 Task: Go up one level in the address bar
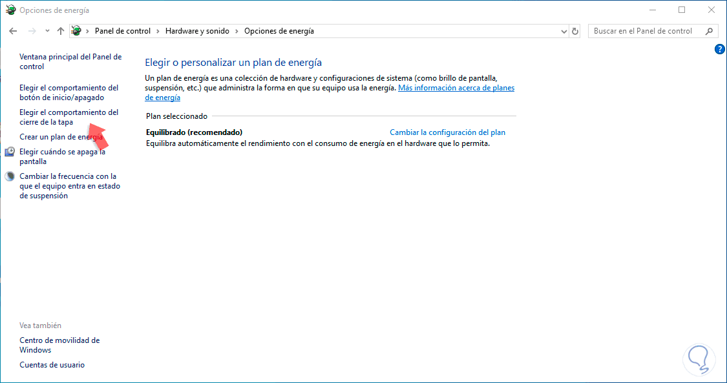pos(60,30)
